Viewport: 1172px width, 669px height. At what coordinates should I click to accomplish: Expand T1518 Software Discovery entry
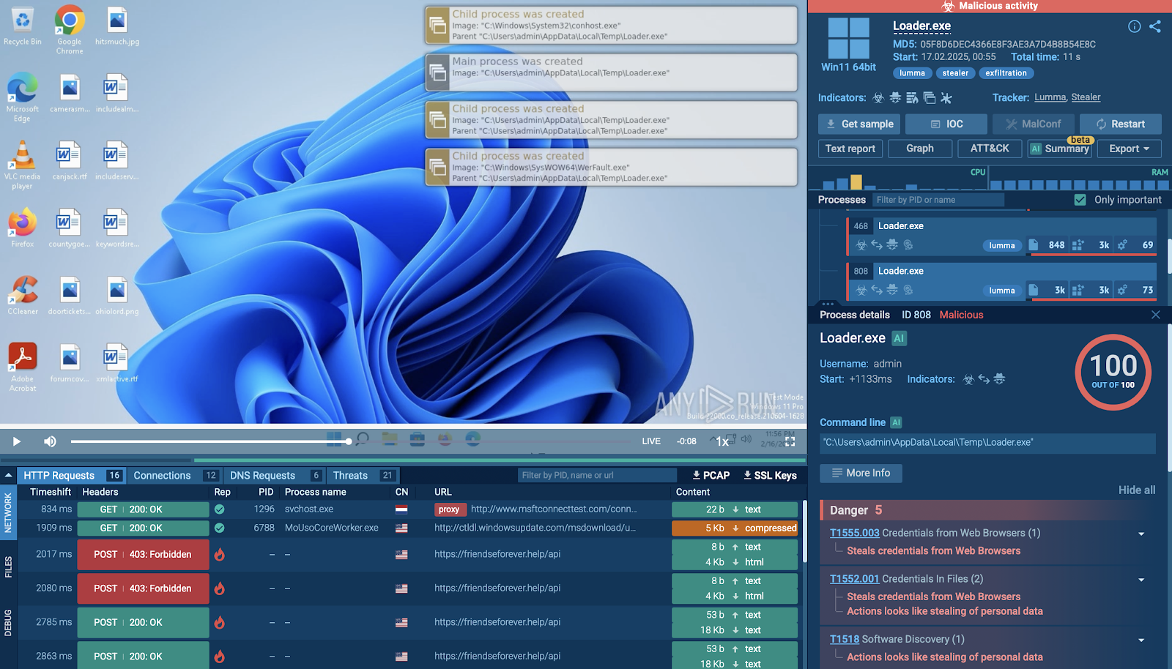(x=1141, y=640)
